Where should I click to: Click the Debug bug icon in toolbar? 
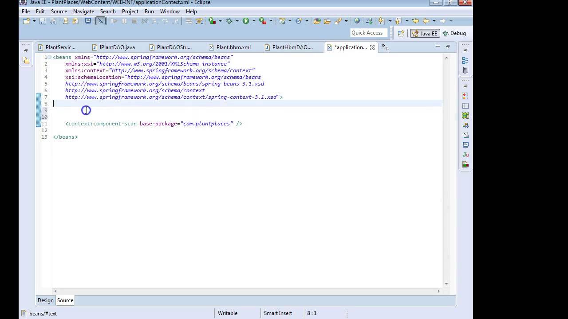pyautogui.click(x=229, y=21)
